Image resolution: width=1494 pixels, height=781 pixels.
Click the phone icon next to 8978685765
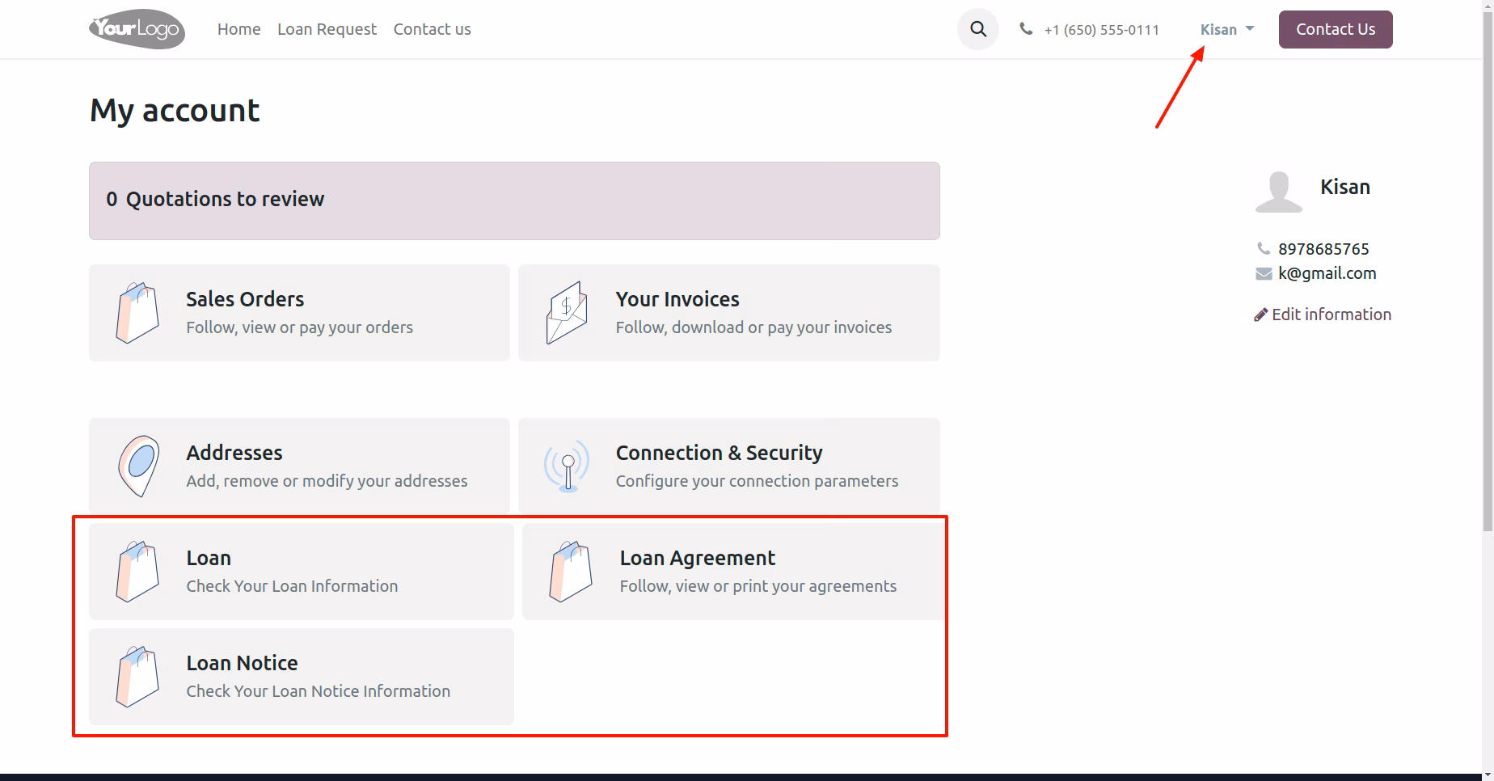(1264, 249)
